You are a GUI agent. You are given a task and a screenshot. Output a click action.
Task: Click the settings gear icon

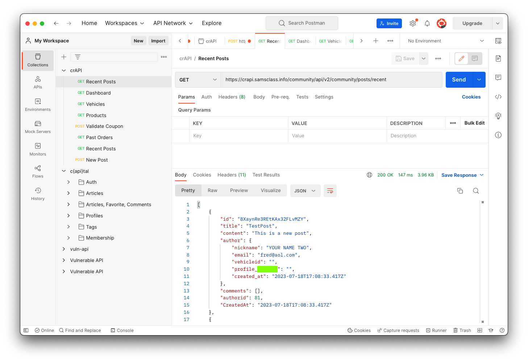413,23
